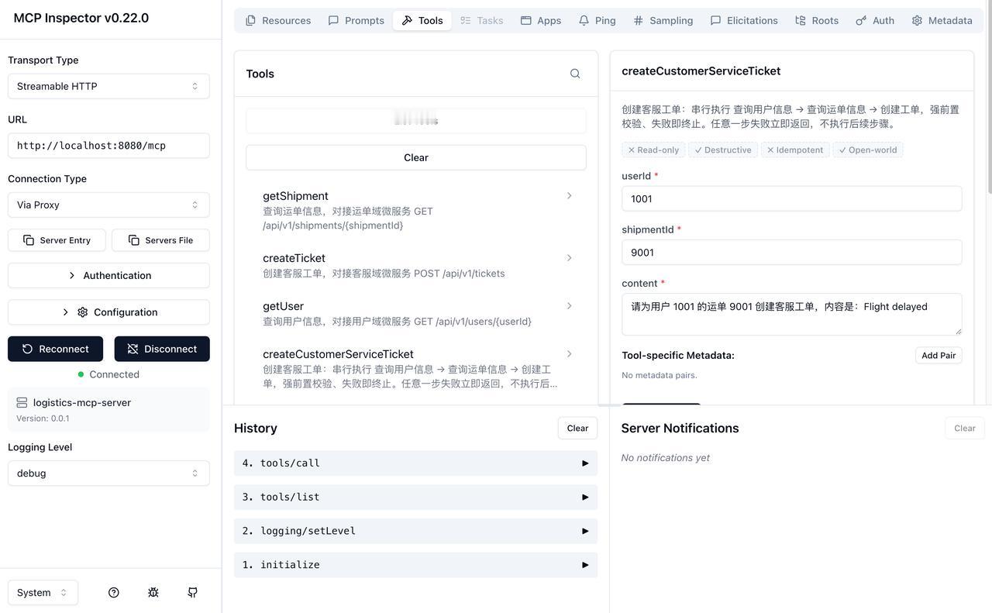The image size is (992, 613).
Task: Open the System theme dropdown
Action: coord(43,592)
